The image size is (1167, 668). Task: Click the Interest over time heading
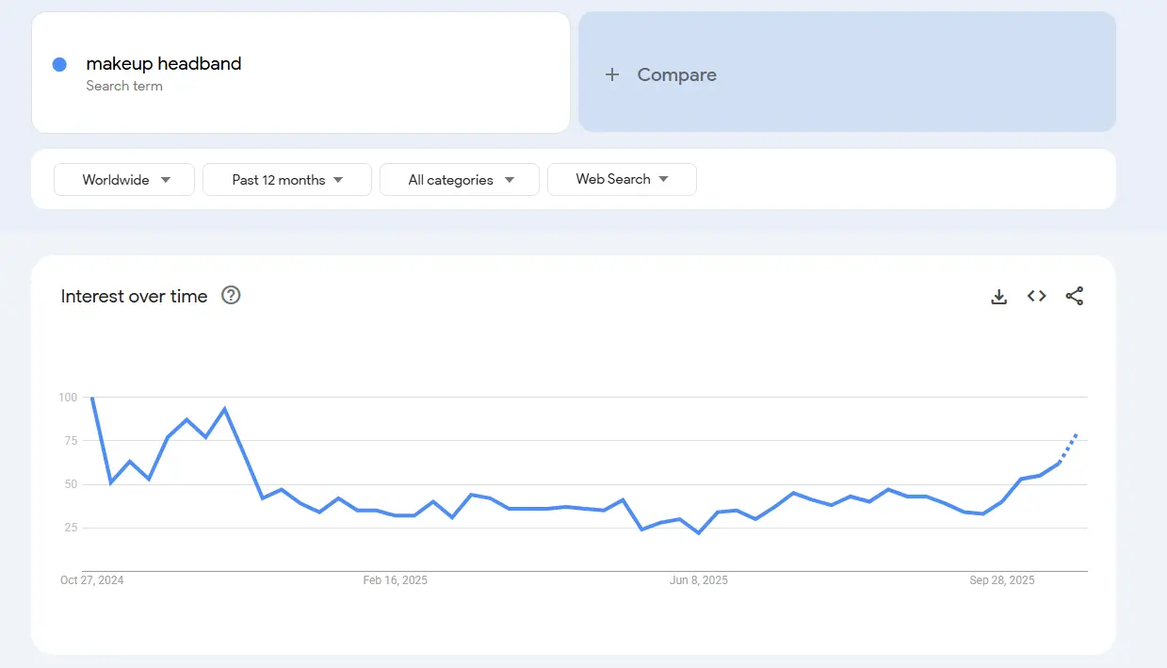[x=134, y=297]
